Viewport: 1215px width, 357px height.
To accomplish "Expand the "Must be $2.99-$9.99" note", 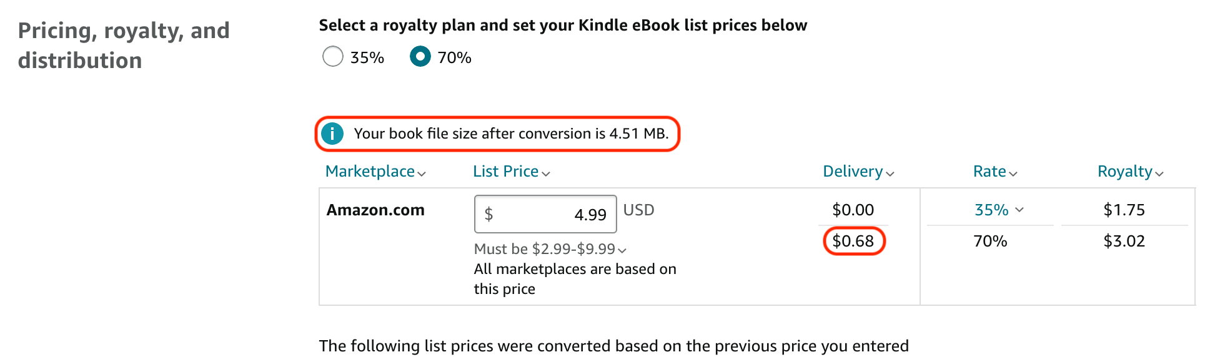I will pos(550,249).
